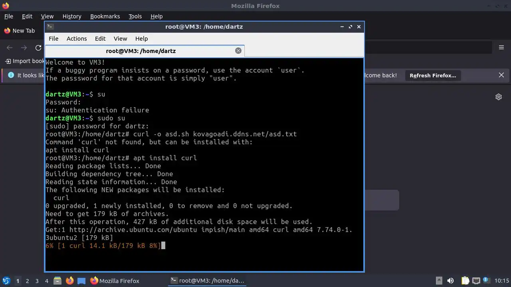Reload the page in Firefox
The height and width of the screenshot is (287, 511).
[x=38, y=47]
